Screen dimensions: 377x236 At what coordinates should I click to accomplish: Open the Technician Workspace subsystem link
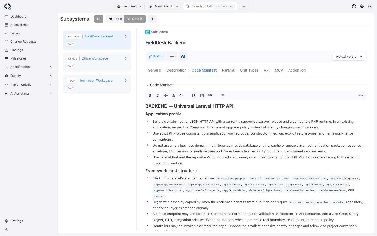coord(96,81)
